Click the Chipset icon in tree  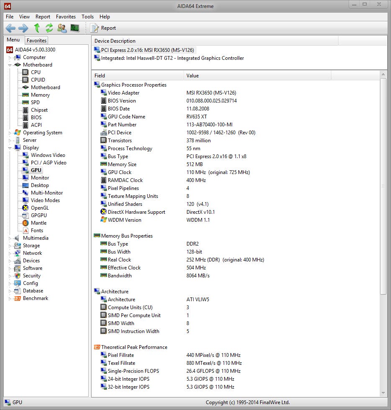pyautogui.click(x=26, y=110)
